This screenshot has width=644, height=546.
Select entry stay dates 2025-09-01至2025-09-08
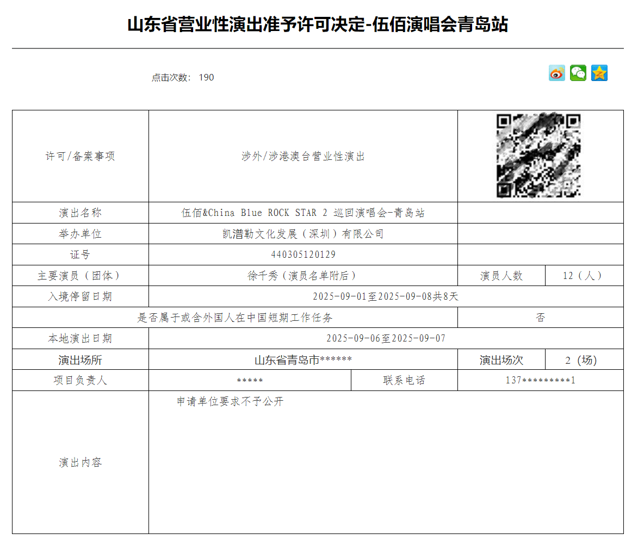tap(386, 296)
